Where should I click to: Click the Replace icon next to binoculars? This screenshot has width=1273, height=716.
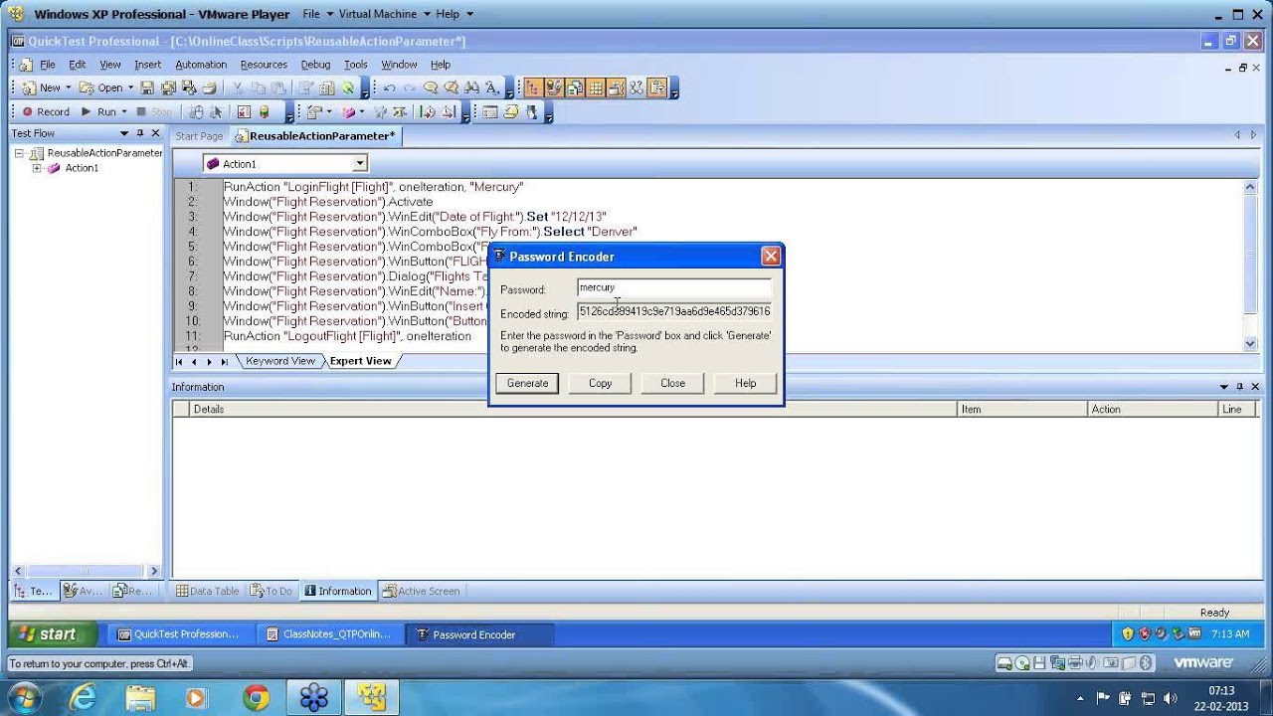[491, 88]
